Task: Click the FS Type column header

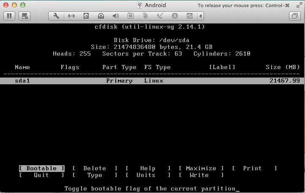Action: [158, 67]
